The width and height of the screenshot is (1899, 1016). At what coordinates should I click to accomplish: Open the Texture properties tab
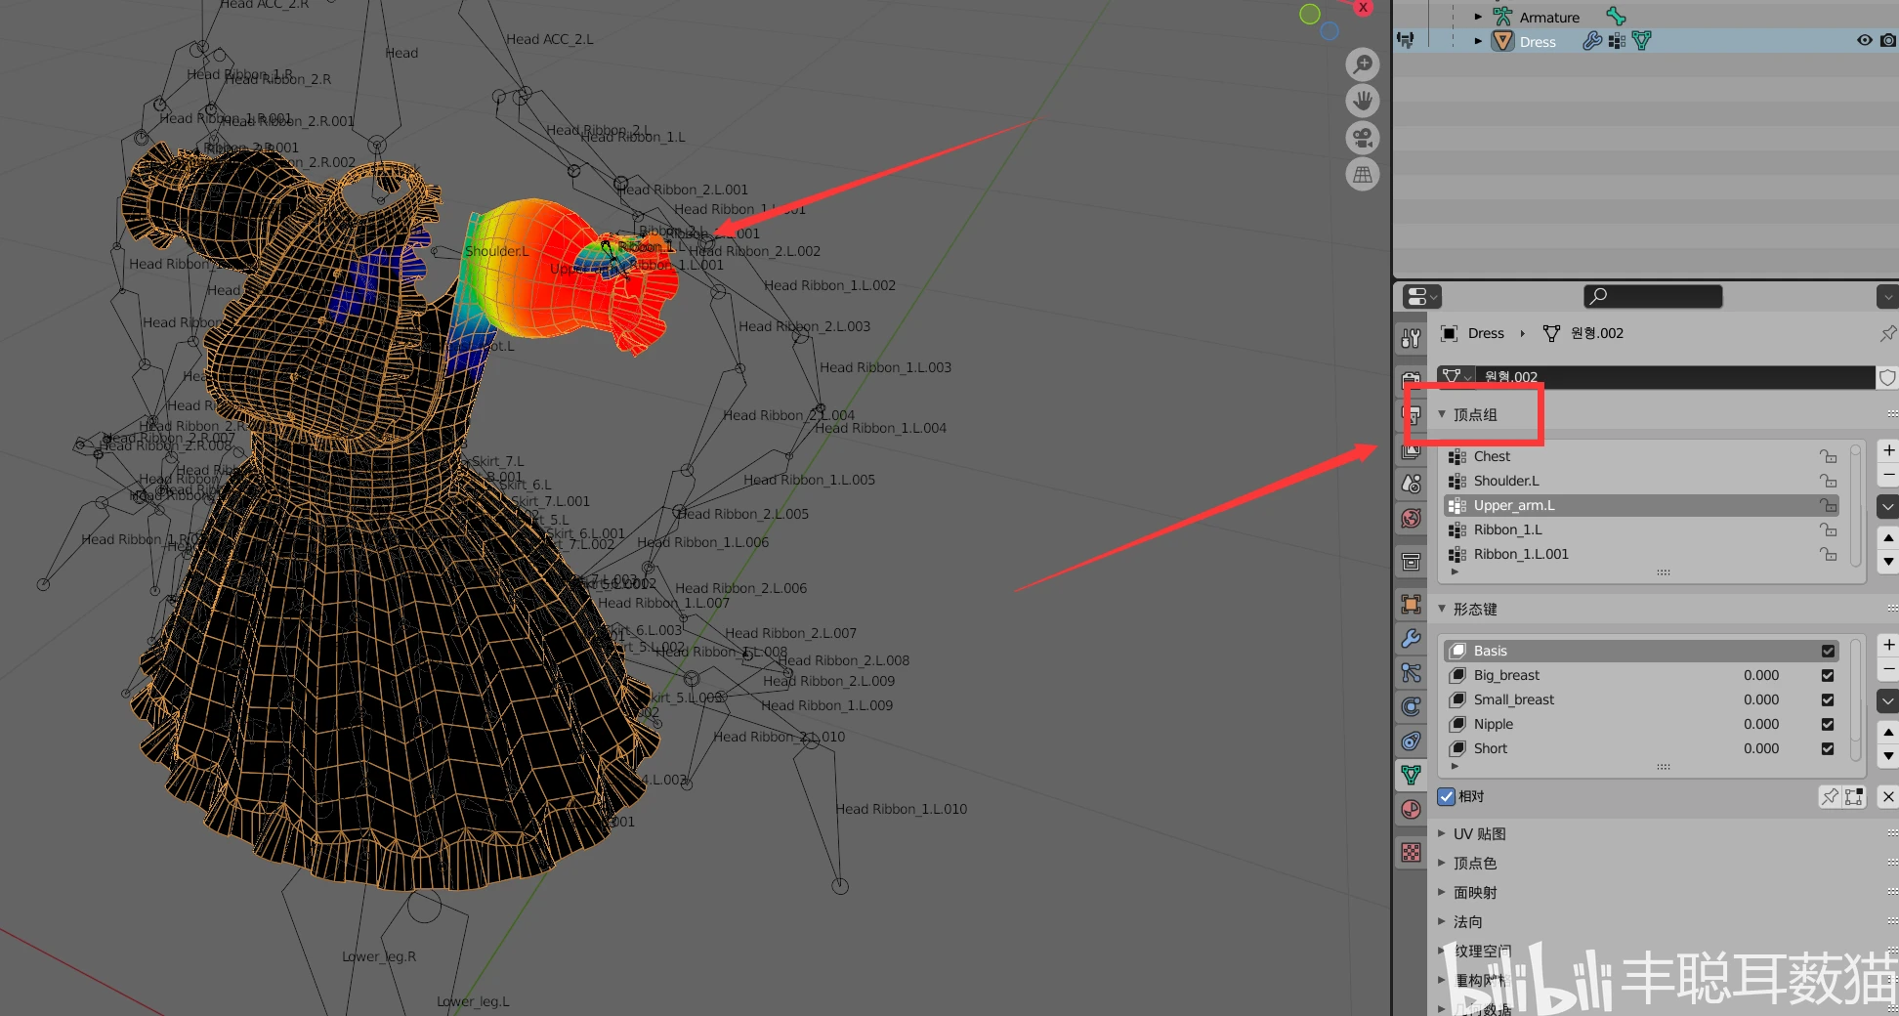[1411, 852]
